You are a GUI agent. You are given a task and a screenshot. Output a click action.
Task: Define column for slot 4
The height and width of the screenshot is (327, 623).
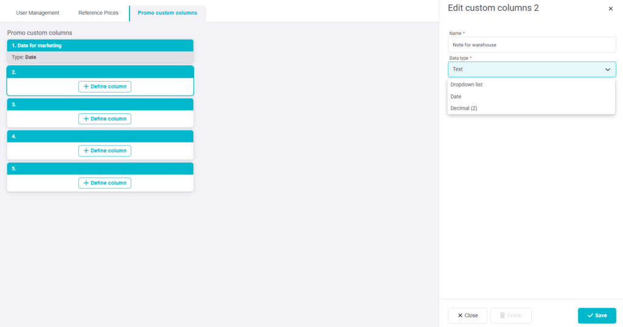point(105,150)
